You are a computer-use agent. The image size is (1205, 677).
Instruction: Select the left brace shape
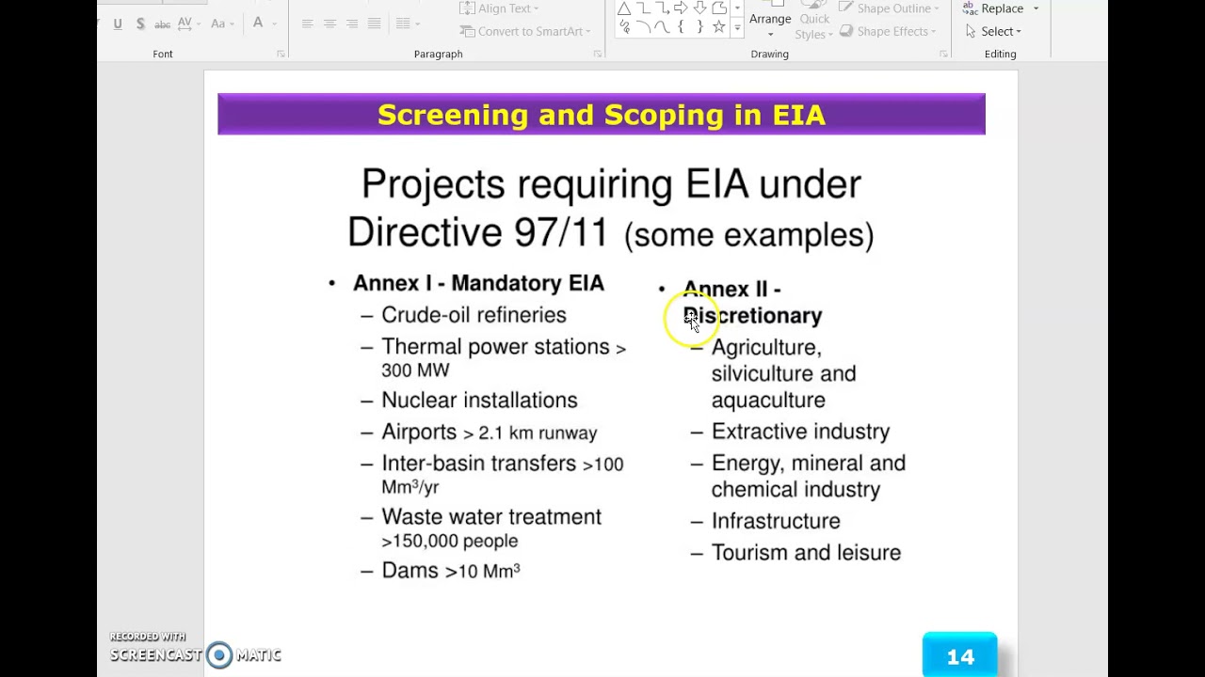point(681,26)
